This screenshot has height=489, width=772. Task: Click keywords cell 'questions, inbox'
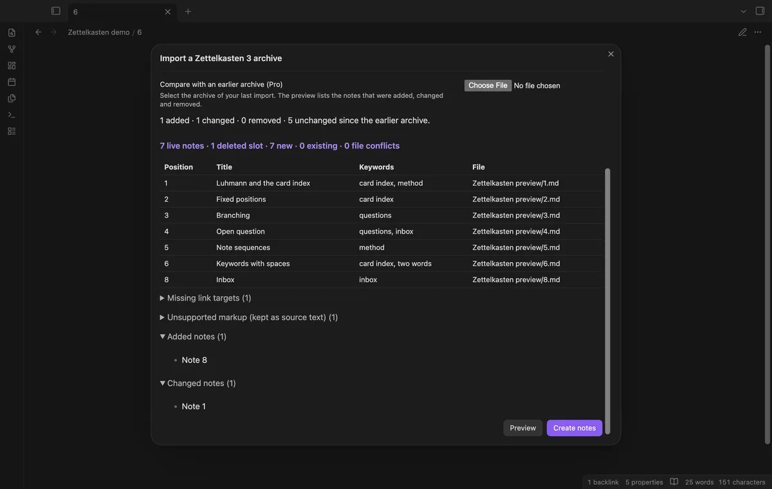386,232
